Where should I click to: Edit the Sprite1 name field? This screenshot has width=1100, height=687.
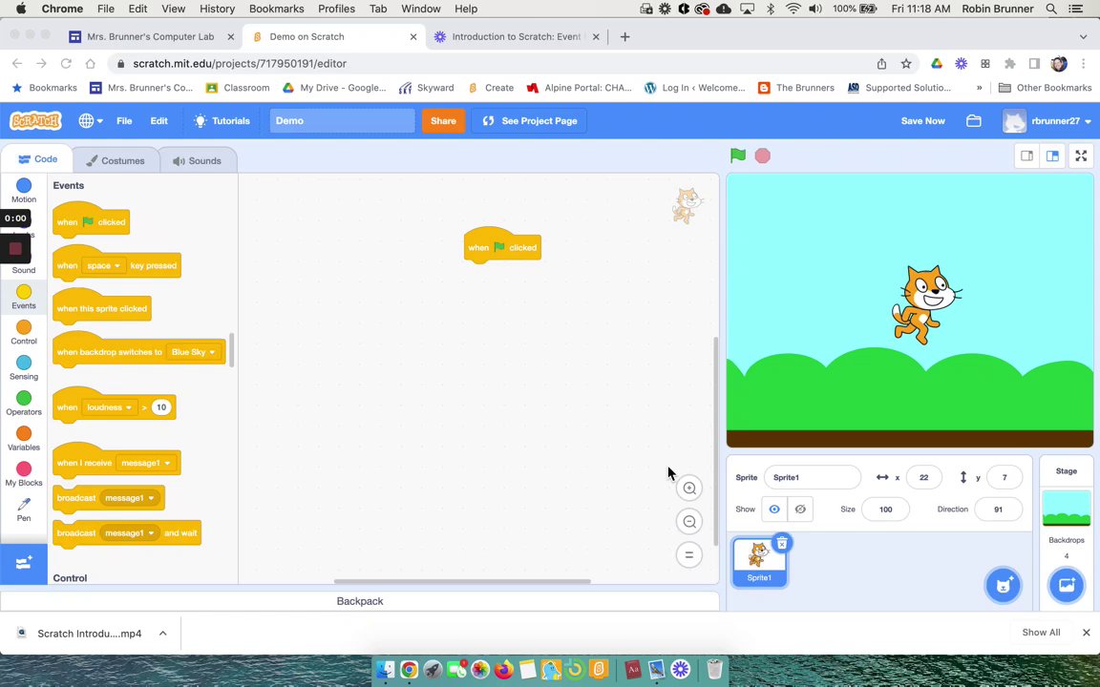(813, 477)
